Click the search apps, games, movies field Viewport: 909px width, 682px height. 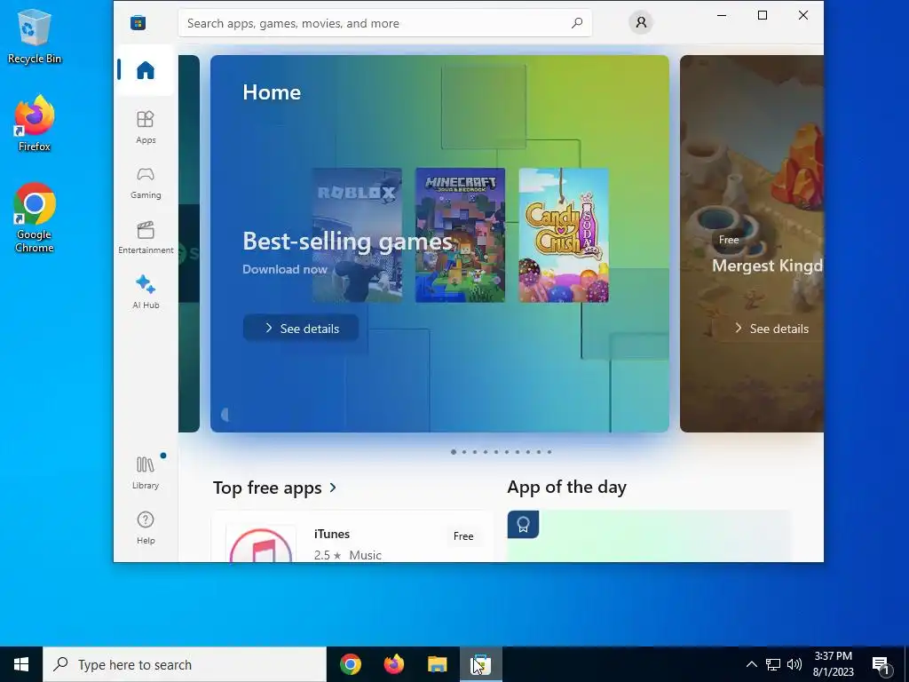tap(385, 23)
